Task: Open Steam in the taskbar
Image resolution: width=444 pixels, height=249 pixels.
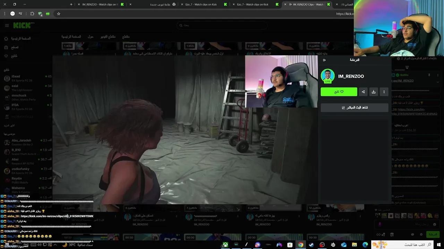Action: pyautogui.click(x=311, y=245)
